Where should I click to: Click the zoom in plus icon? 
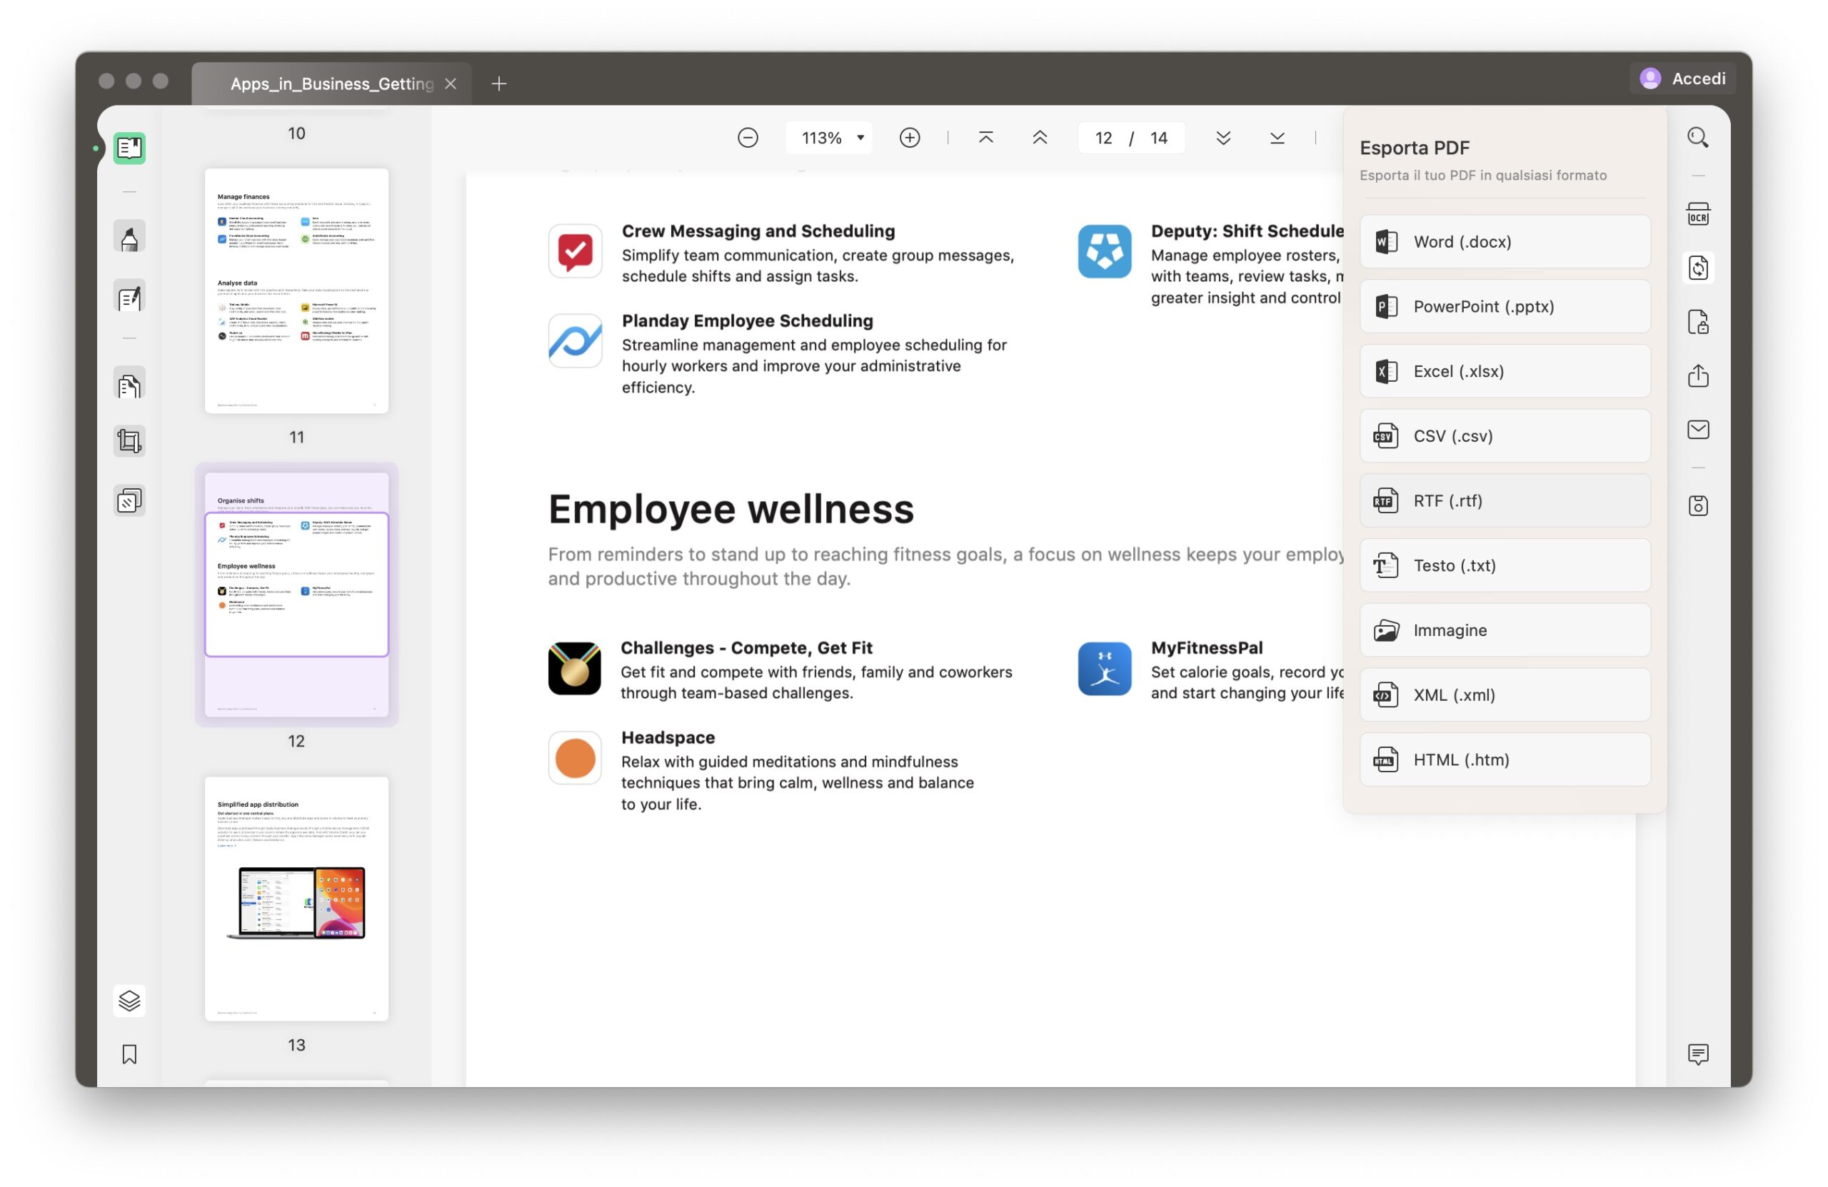[910, 138]
